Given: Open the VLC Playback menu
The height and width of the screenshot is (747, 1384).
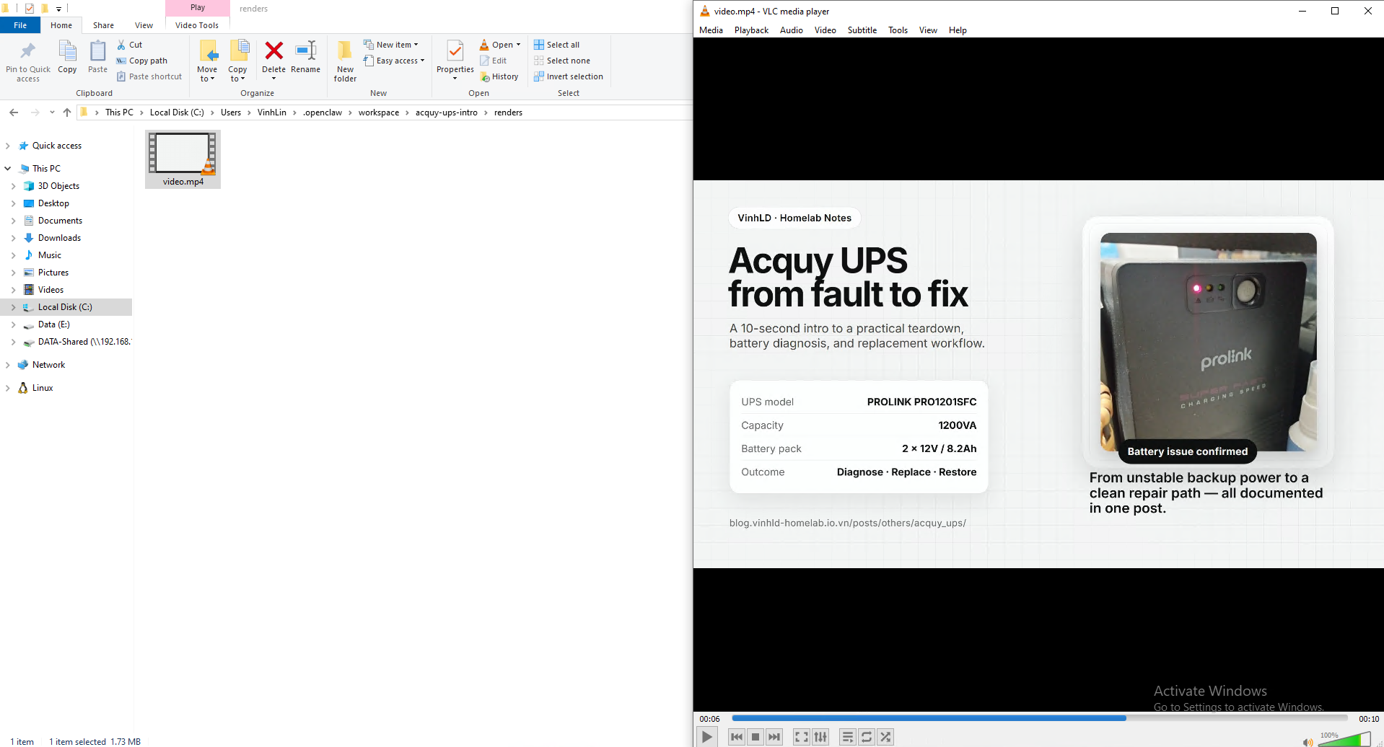Looking at the screenshot, I should click(751, 30).
